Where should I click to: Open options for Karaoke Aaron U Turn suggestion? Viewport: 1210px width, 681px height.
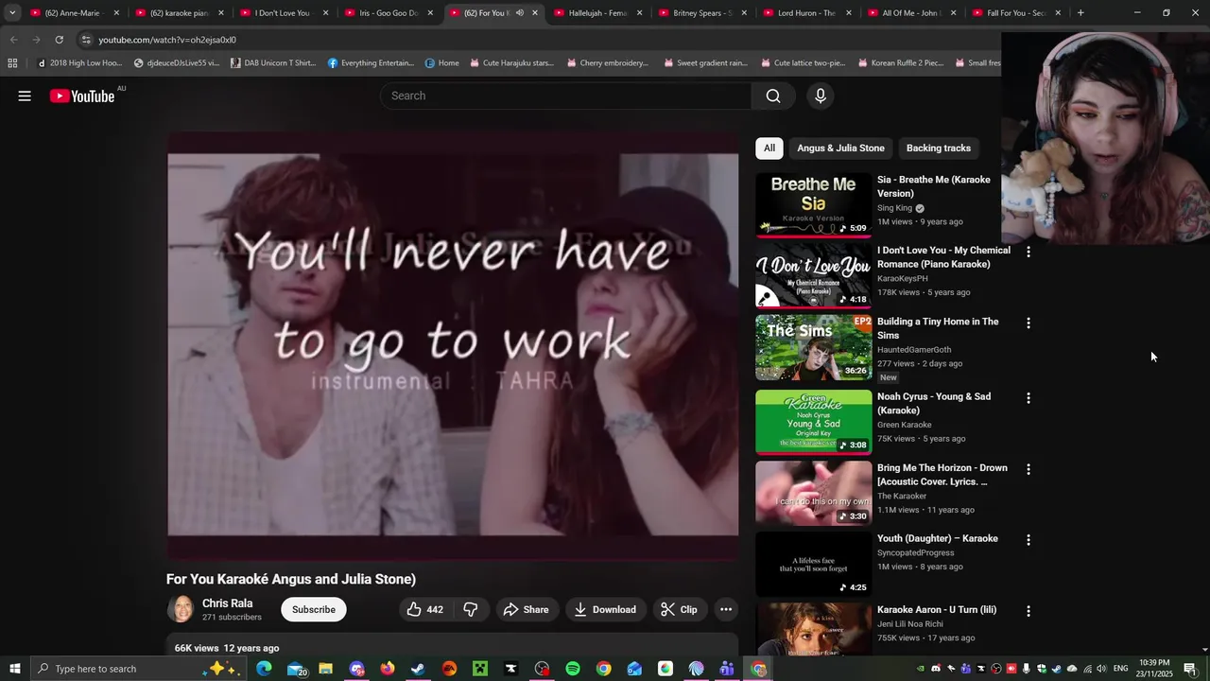coord(1028,611)
